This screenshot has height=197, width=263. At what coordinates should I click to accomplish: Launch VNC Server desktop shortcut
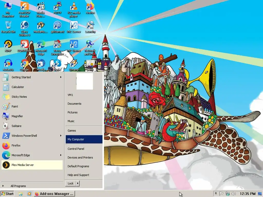point(74,27)
